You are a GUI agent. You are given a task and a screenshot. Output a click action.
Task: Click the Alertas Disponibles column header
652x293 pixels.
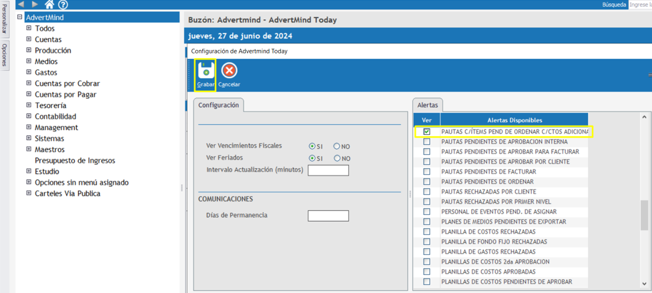(514, 120)
